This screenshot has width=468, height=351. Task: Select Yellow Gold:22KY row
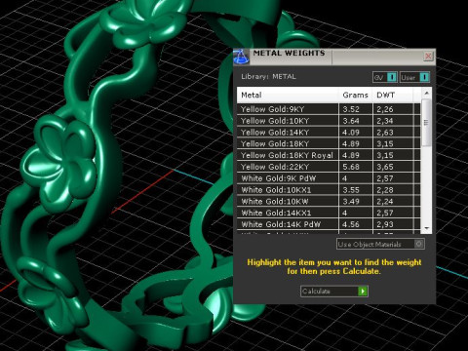pos(329,167)
